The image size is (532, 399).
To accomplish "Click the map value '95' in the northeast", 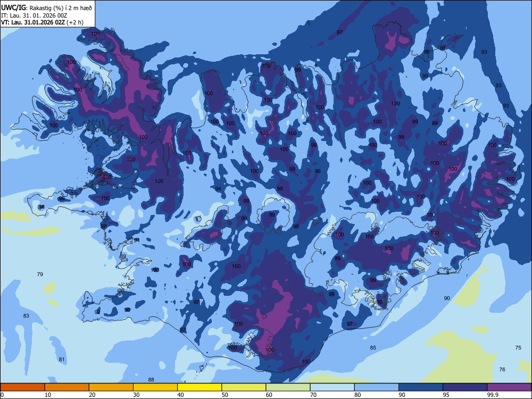I will point(425,76).
